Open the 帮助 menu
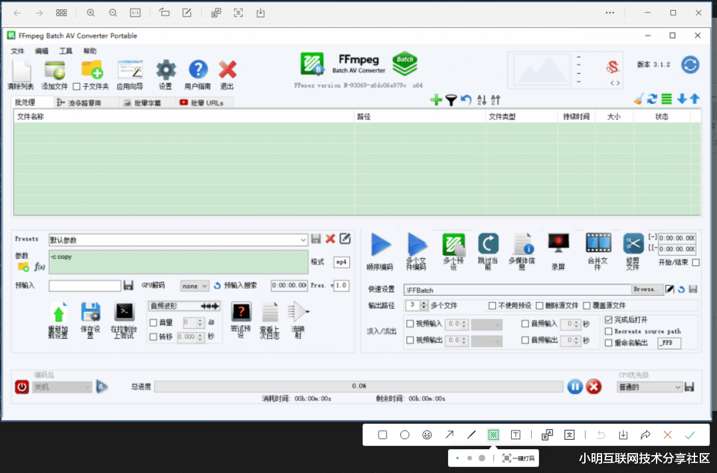717x473 pixels. (x=90, y=51)
